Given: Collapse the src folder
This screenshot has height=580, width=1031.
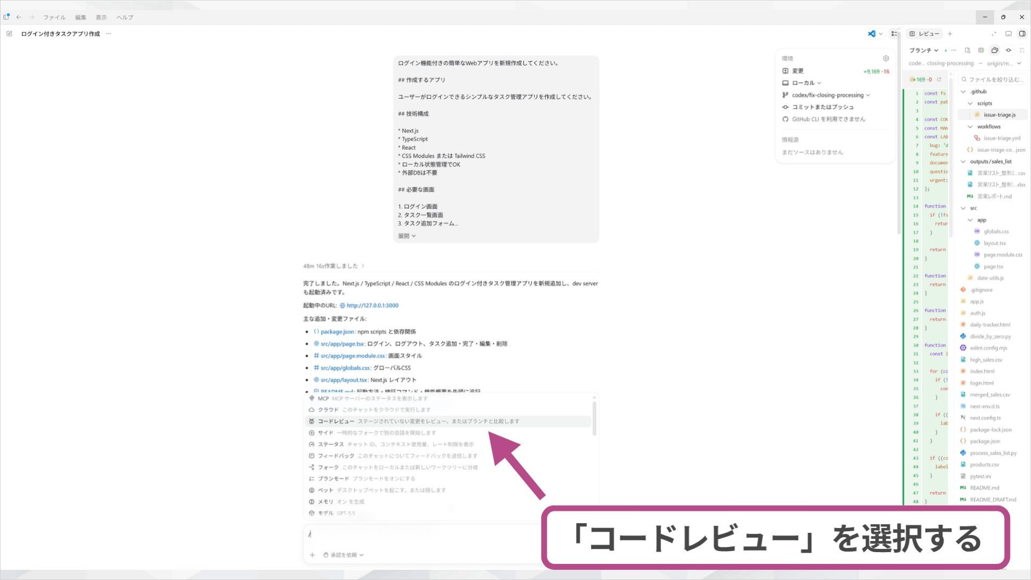Looking at the screenshot, I should 991,208.
